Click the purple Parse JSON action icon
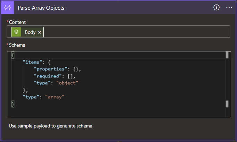The image size is (237, 142). click(x=7, y=8)
